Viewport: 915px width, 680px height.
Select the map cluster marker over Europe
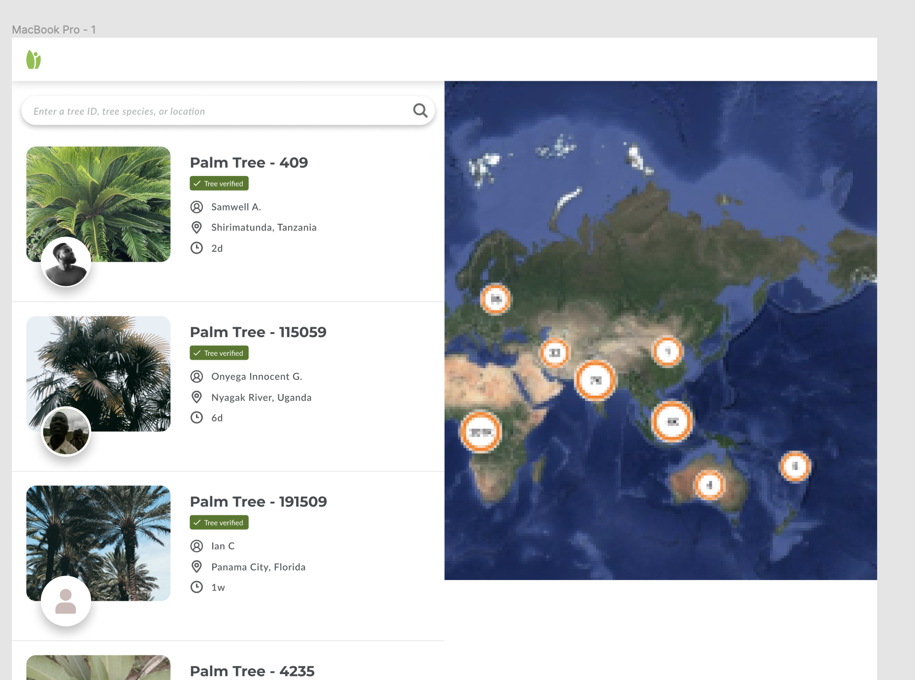pyautogui.click(x=495, y=299)
